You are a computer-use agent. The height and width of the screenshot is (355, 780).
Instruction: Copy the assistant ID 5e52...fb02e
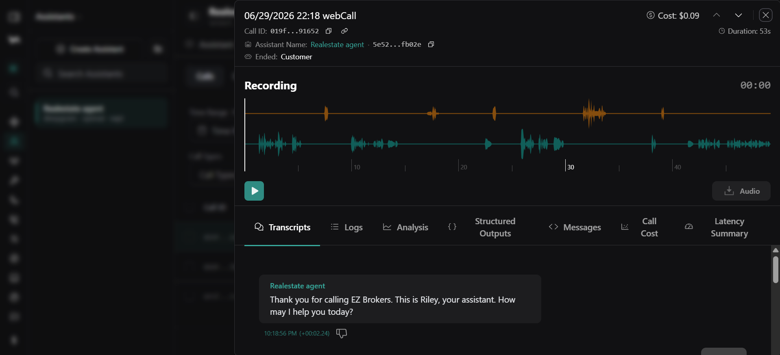pyautogui.click(x=431, y=44)
